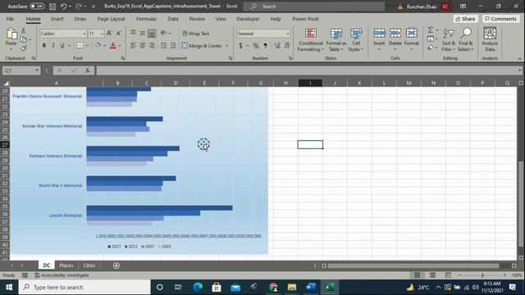Toggle Italic formatting
Viewport: 525px width, 295px height.
pos(52,46)
